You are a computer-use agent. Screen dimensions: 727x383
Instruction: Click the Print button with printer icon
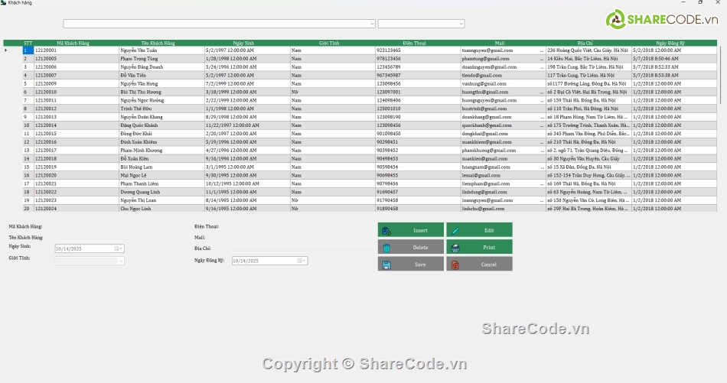coord(479,247)
